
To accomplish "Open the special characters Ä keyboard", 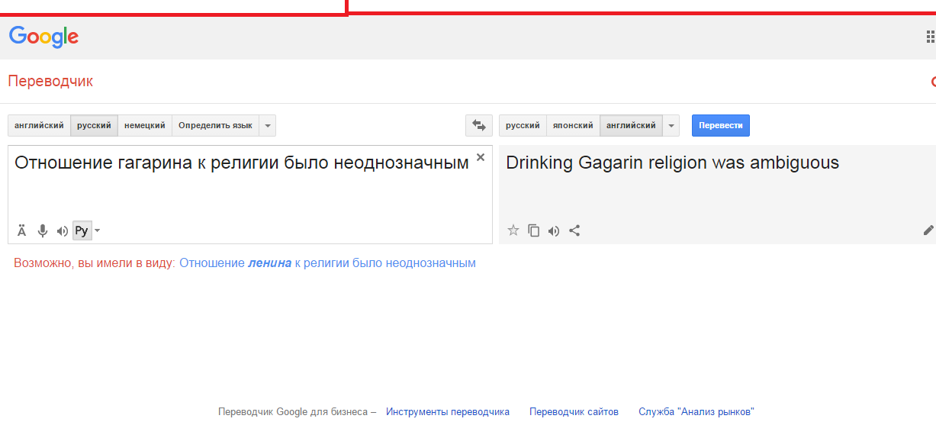I will (x=21, y=230).
